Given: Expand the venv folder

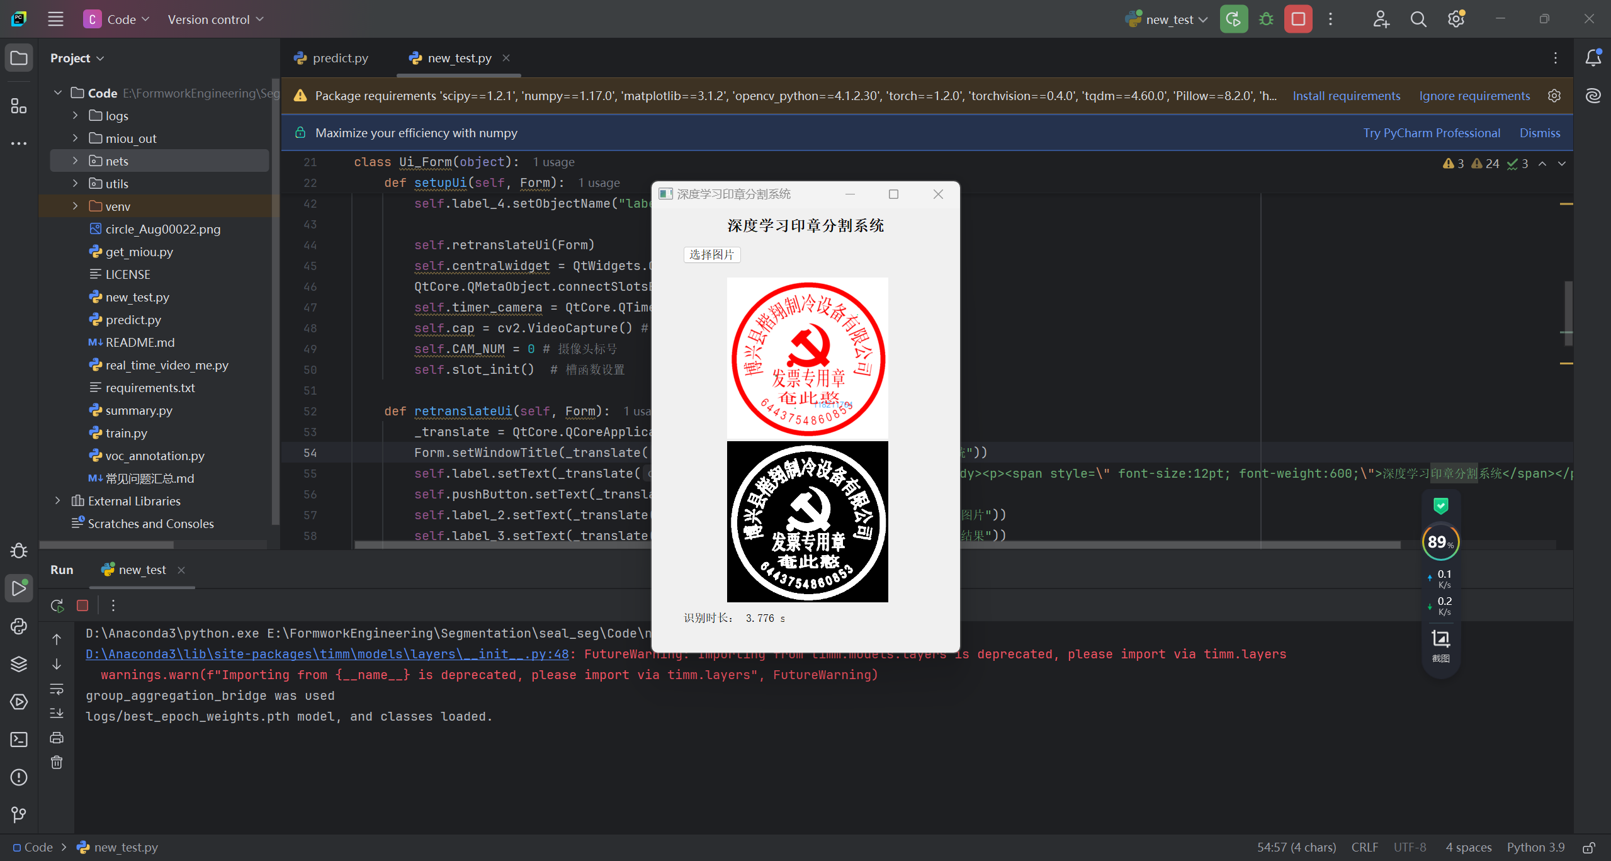Looking at the screenshot, I should [x=75, y=206].
